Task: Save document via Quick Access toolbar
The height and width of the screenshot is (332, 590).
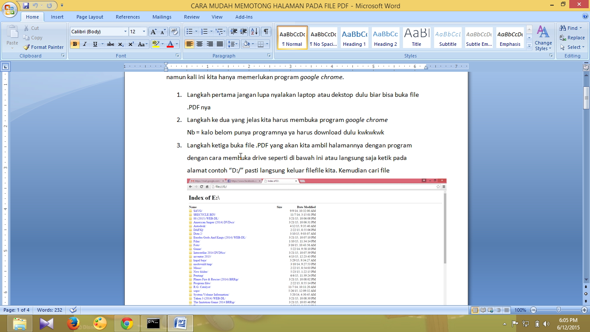Action: [26, 6]
